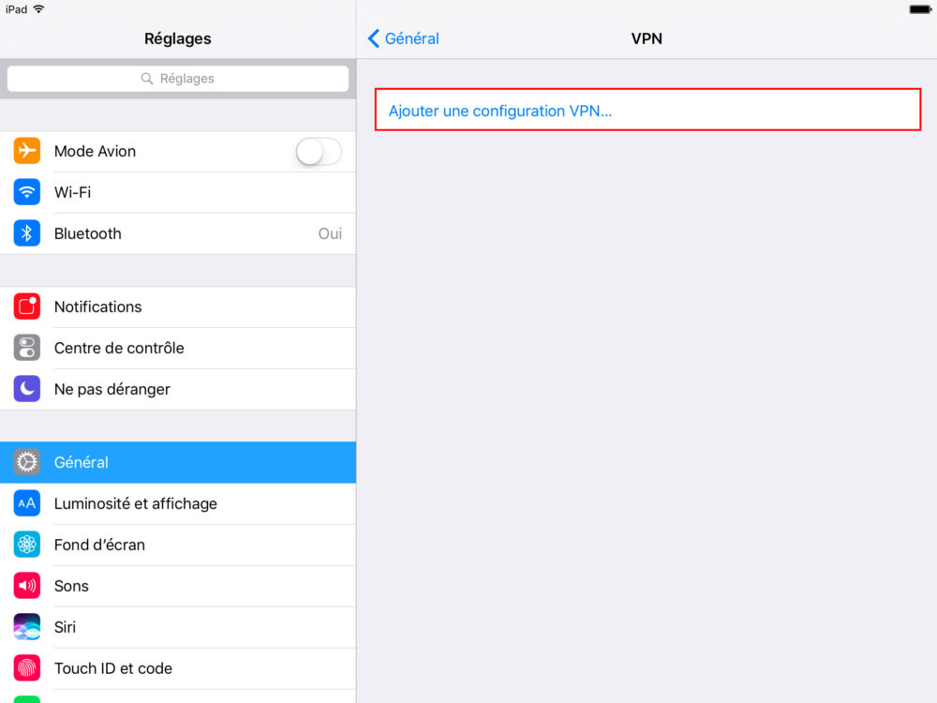This screenshot has height=703, width=937.
Task: Tap the Centre de contrôle icon
Action: pyautogui.click(x=27, y=348)
